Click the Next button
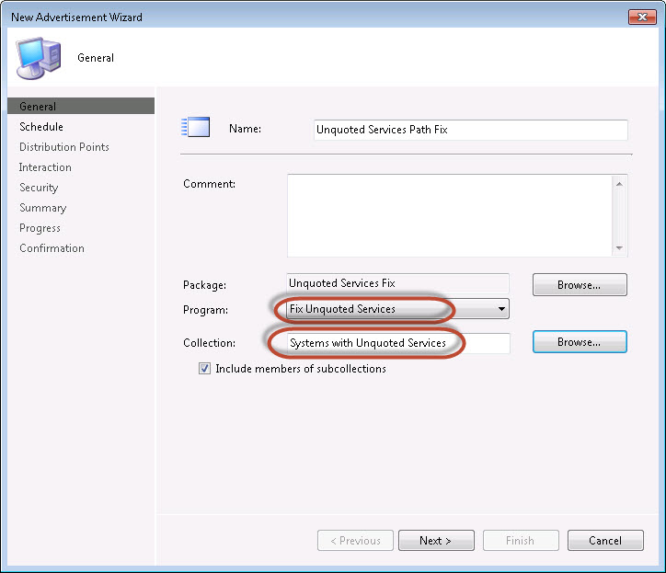666x573 pixels. 436,540
